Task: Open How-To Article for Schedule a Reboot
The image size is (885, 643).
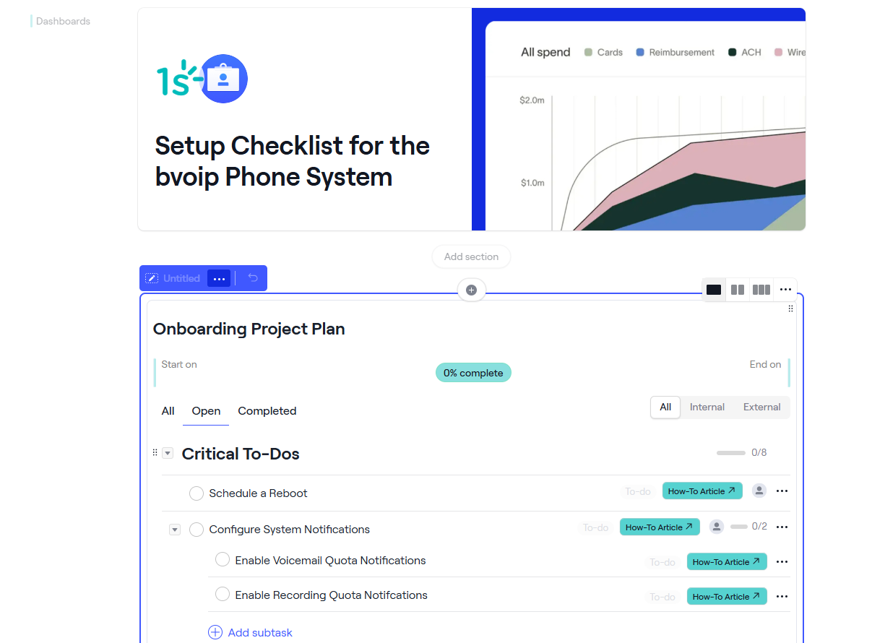Action: coord(701,491)
